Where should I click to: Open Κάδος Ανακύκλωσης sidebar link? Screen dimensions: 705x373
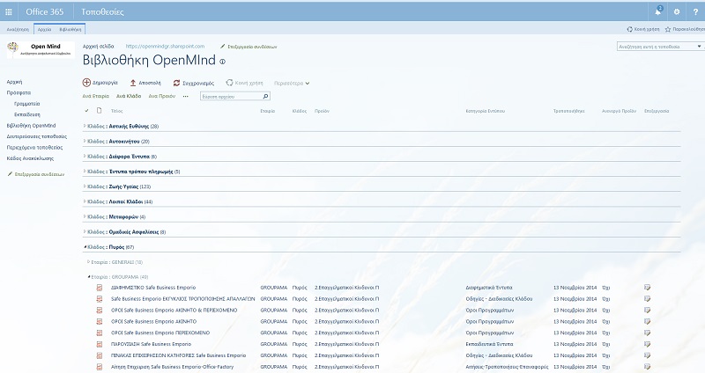coord(30,158)
